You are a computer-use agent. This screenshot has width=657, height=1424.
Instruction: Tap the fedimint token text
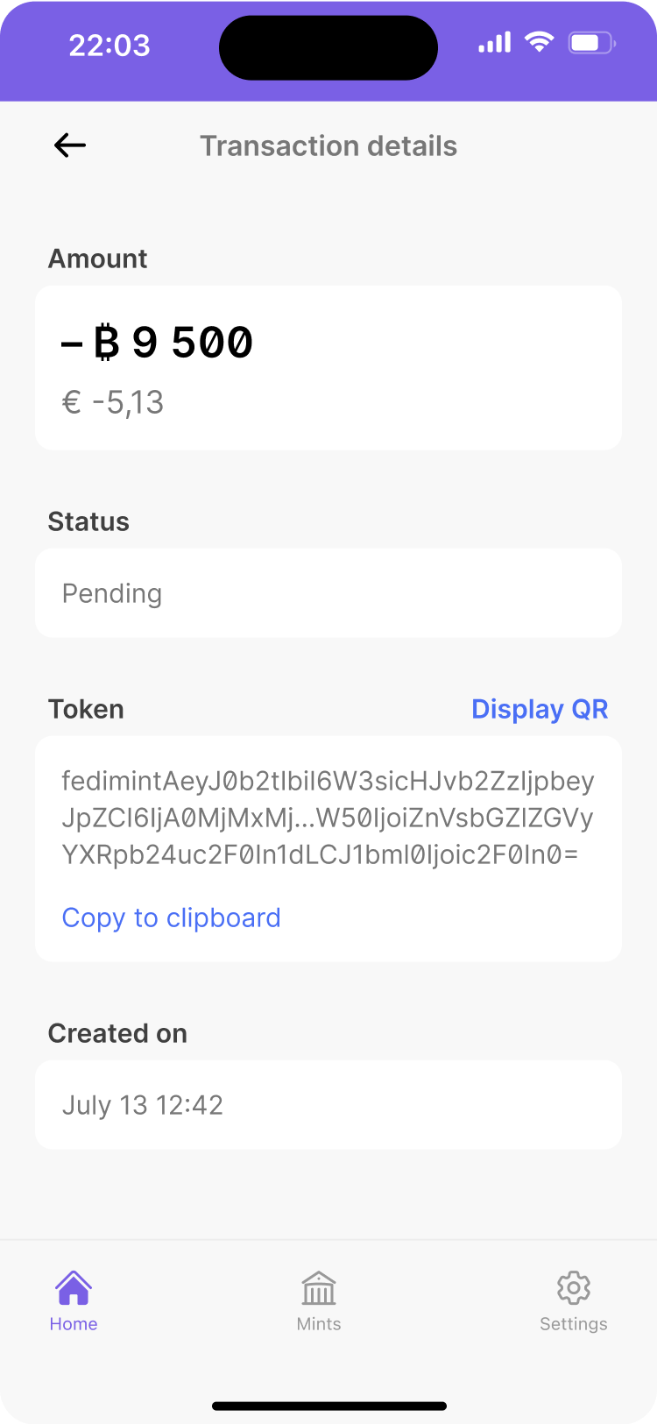coord(328,818)
